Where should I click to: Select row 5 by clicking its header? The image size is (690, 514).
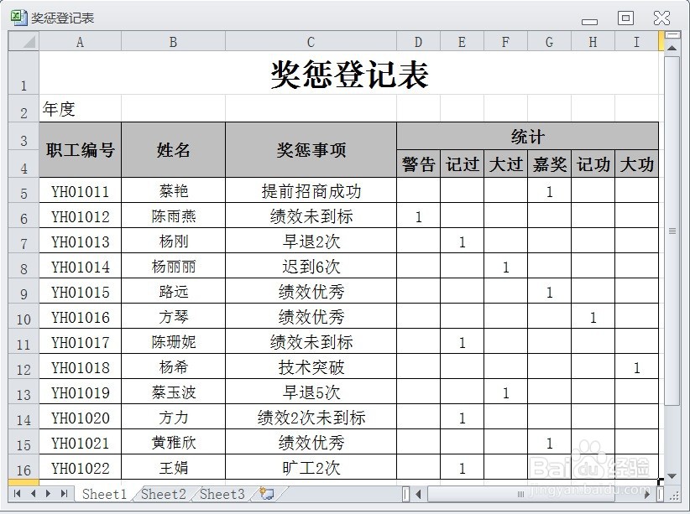click(23, 190)
